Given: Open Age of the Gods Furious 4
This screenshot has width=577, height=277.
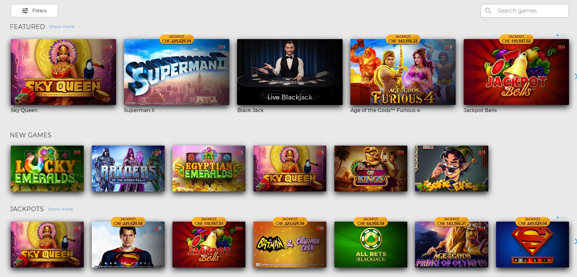Looking at the screenshot, I should pyautogui.click(x=403, y=72).
